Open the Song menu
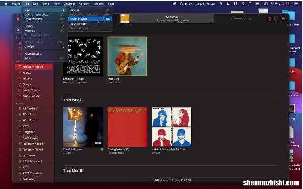Screen dimensions: 303x189 pyautogui.click(x=46, y=4)
